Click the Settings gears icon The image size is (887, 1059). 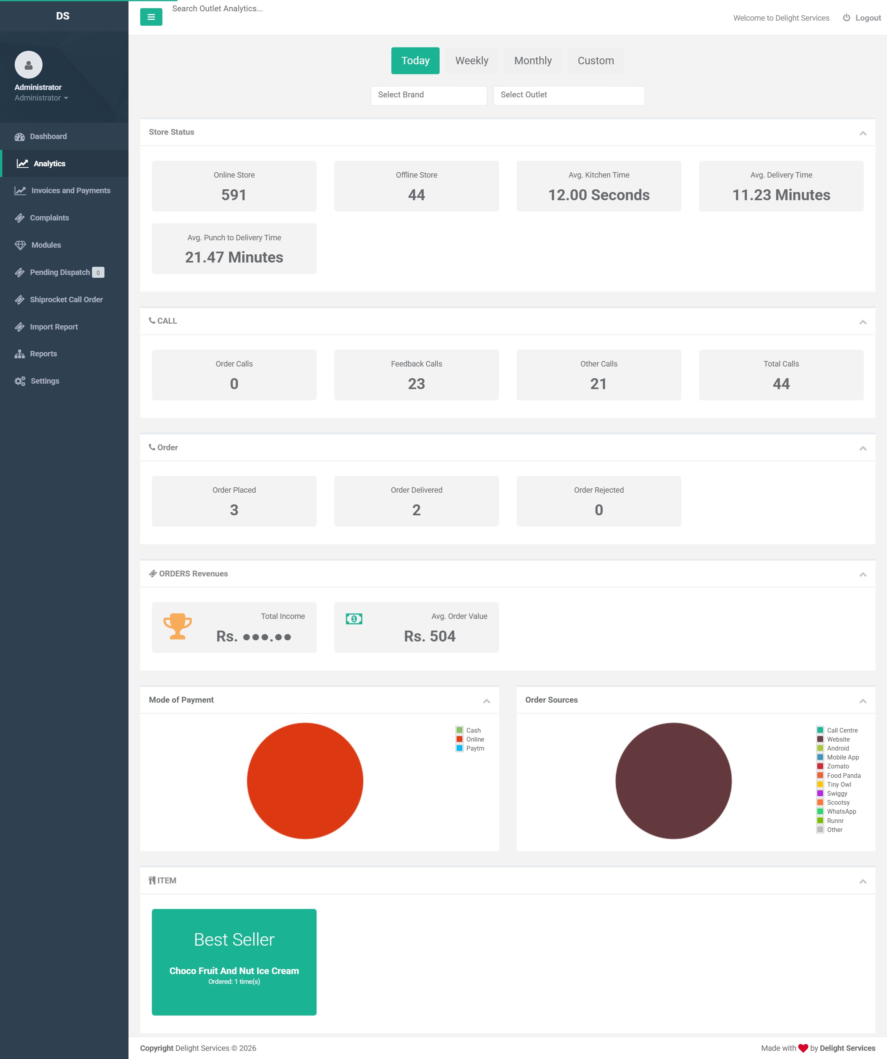tap(20, 381)
